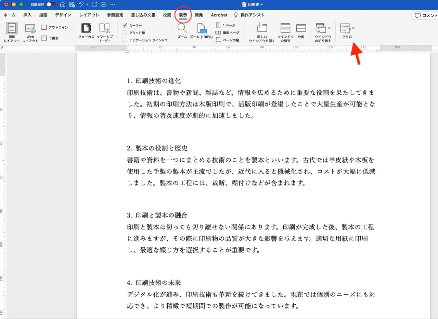
Task: Click the マクロ icon
Action: pos(346,28)
